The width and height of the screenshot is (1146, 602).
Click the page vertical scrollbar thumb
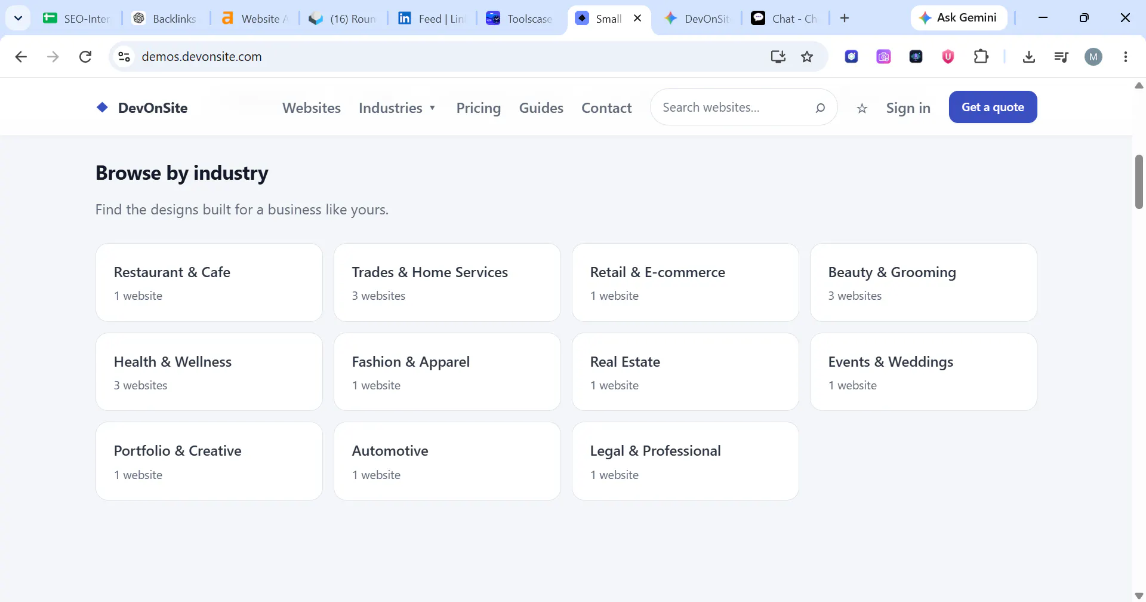pyautogui.click(x=1139, y=182)
